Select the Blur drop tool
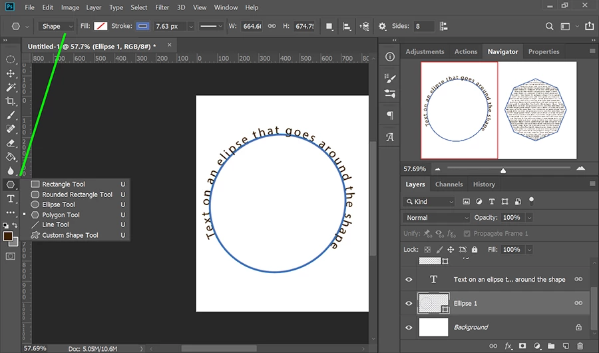 11,171
